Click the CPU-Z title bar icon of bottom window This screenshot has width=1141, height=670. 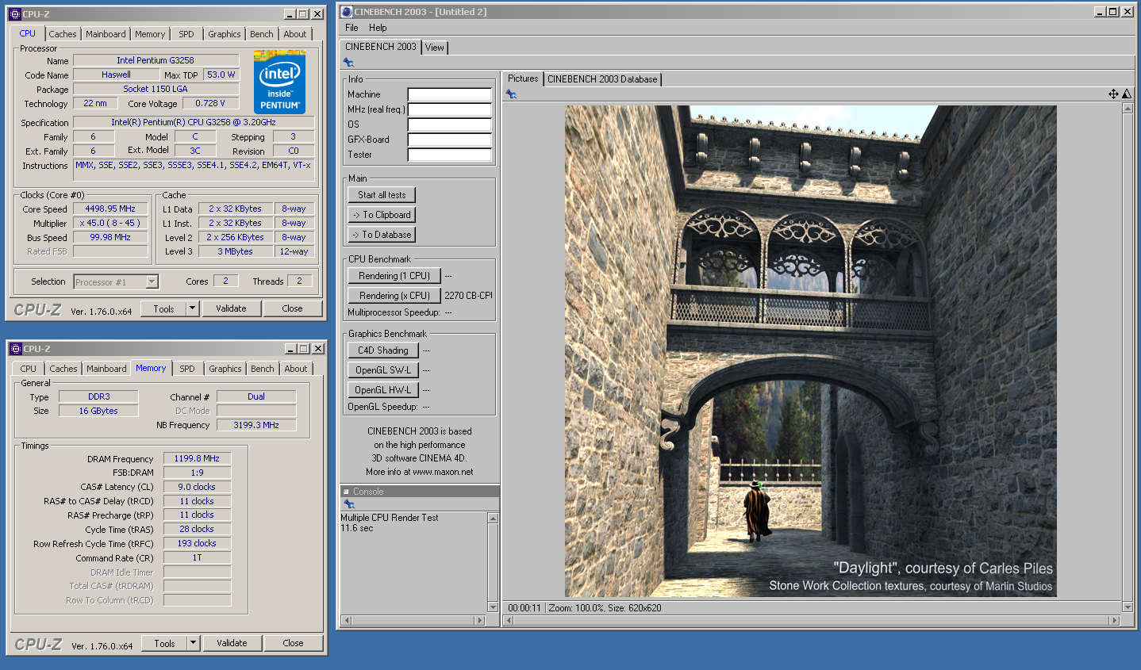15,349
